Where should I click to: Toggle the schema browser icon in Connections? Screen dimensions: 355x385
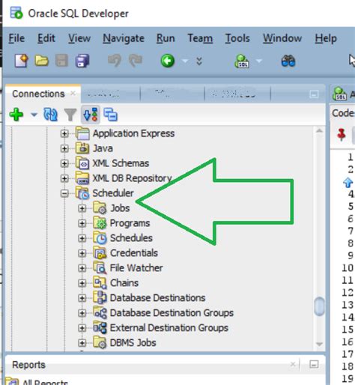[91, 115]
